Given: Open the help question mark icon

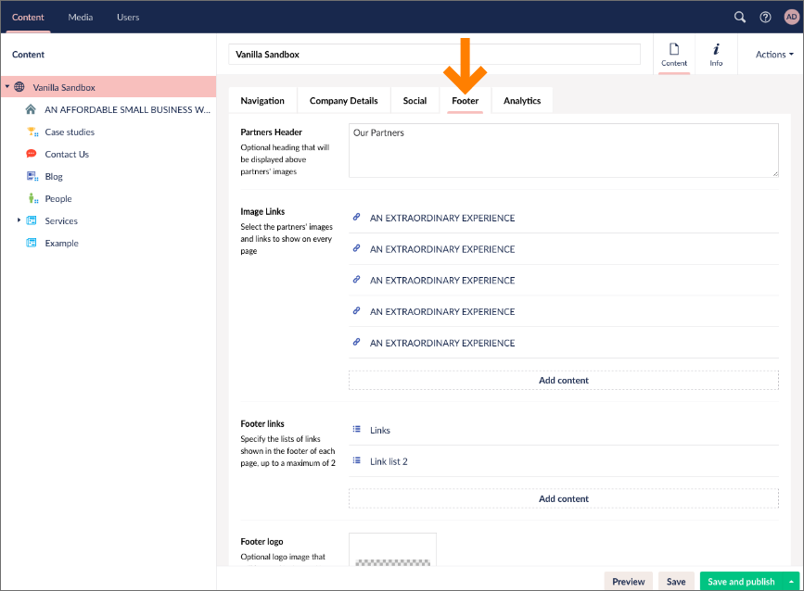Looking at the screenshot, I should pos(765,18).
